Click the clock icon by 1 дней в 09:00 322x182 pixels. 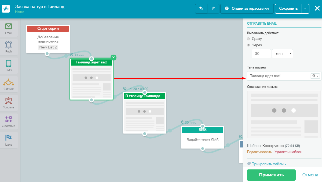point(125,89)
